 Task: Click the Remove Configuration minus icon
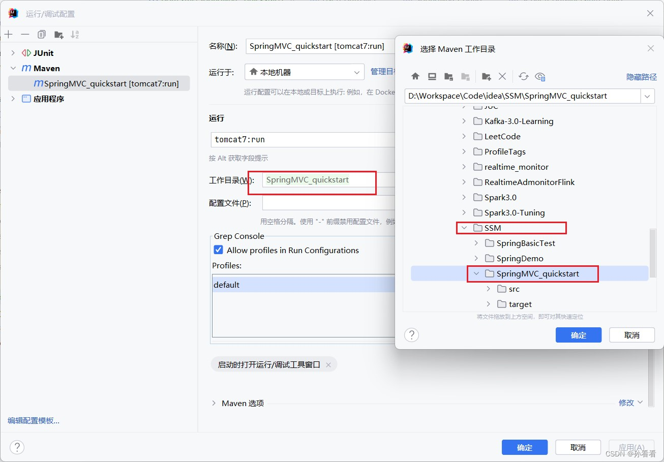click(x=25, y=35)
